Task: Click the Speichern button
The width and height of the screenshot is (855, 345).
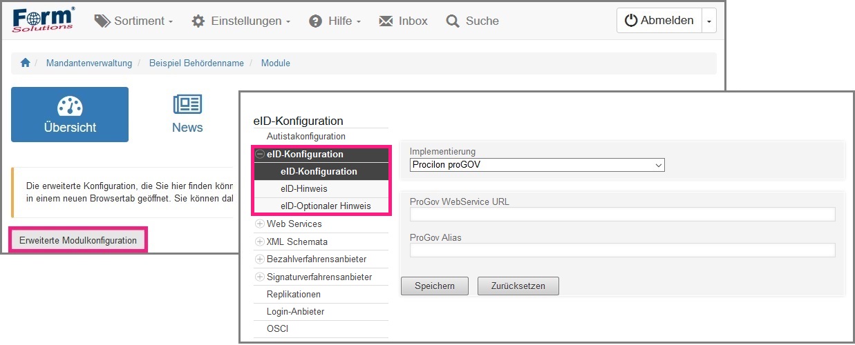Action: coord(435,286)
